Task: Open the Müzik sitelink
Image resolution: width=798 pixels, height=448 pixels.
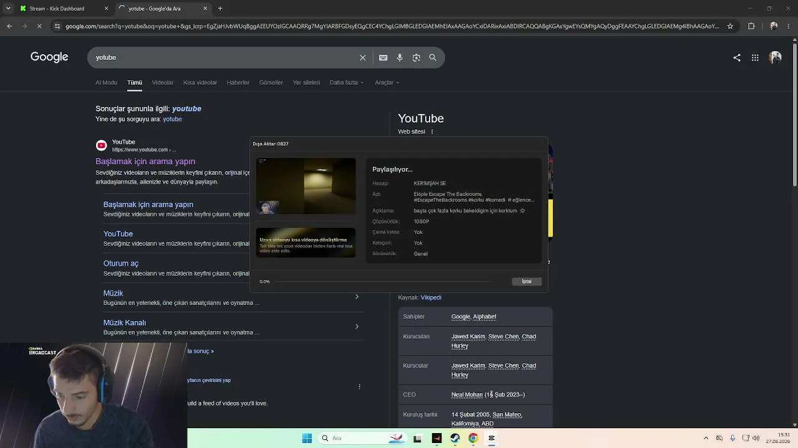Action: click(113, 292)
